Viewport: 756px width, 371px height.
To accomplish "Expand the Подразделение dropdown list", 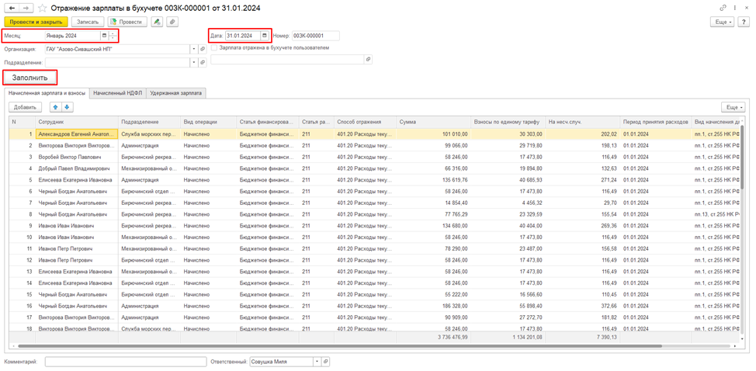I will coord(194,63).
